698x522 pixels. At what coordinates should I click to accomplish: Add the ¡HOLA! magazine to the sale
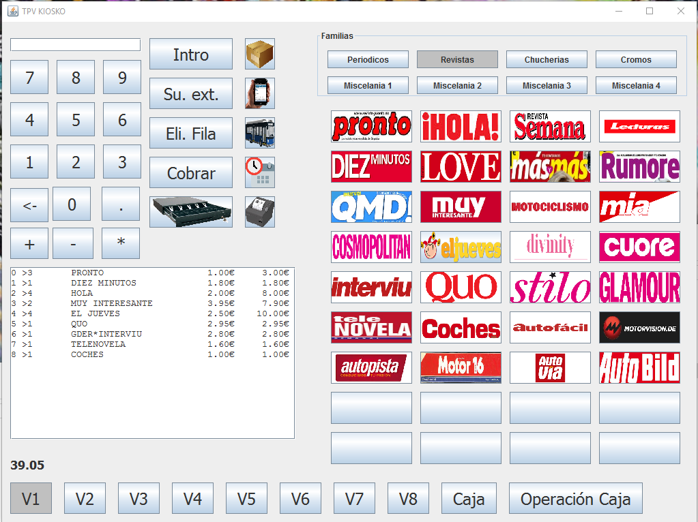[461, 126]
